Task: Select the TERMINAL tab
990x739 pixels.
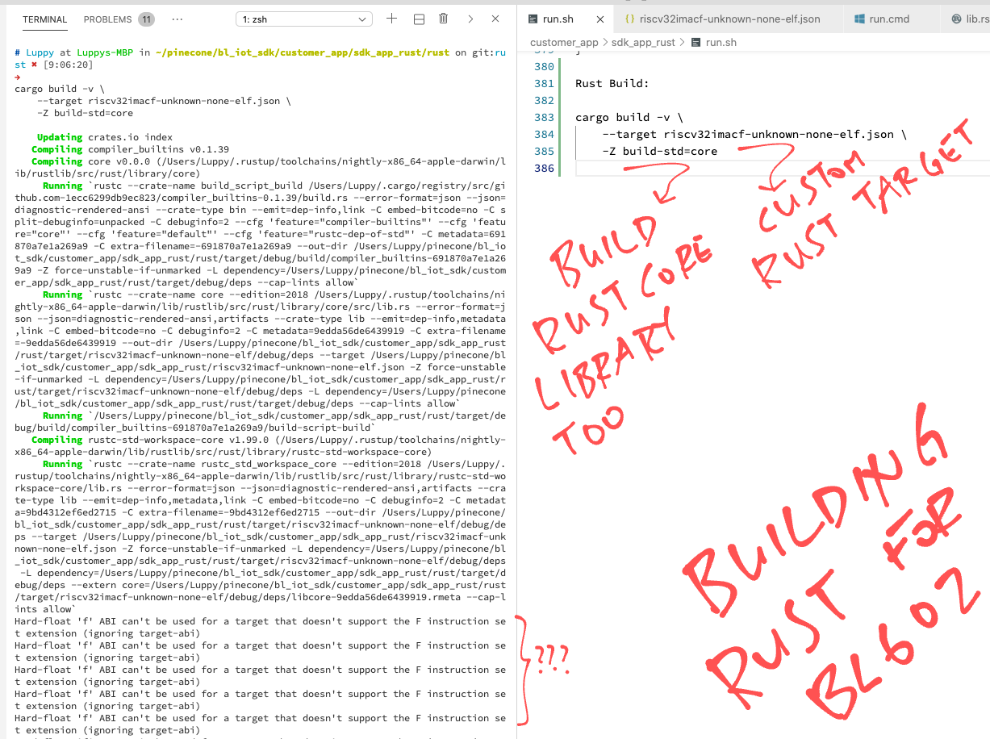Action: pyautogui.click(x=45, y=19)
